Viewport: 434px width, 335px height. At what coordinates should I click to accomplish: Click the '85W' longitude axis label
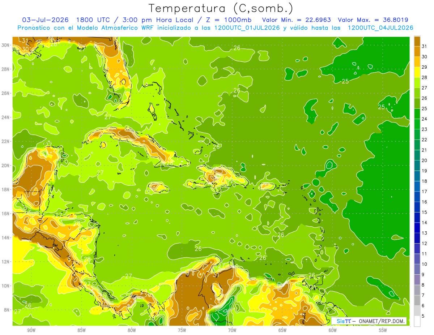[x=82, y=330]
